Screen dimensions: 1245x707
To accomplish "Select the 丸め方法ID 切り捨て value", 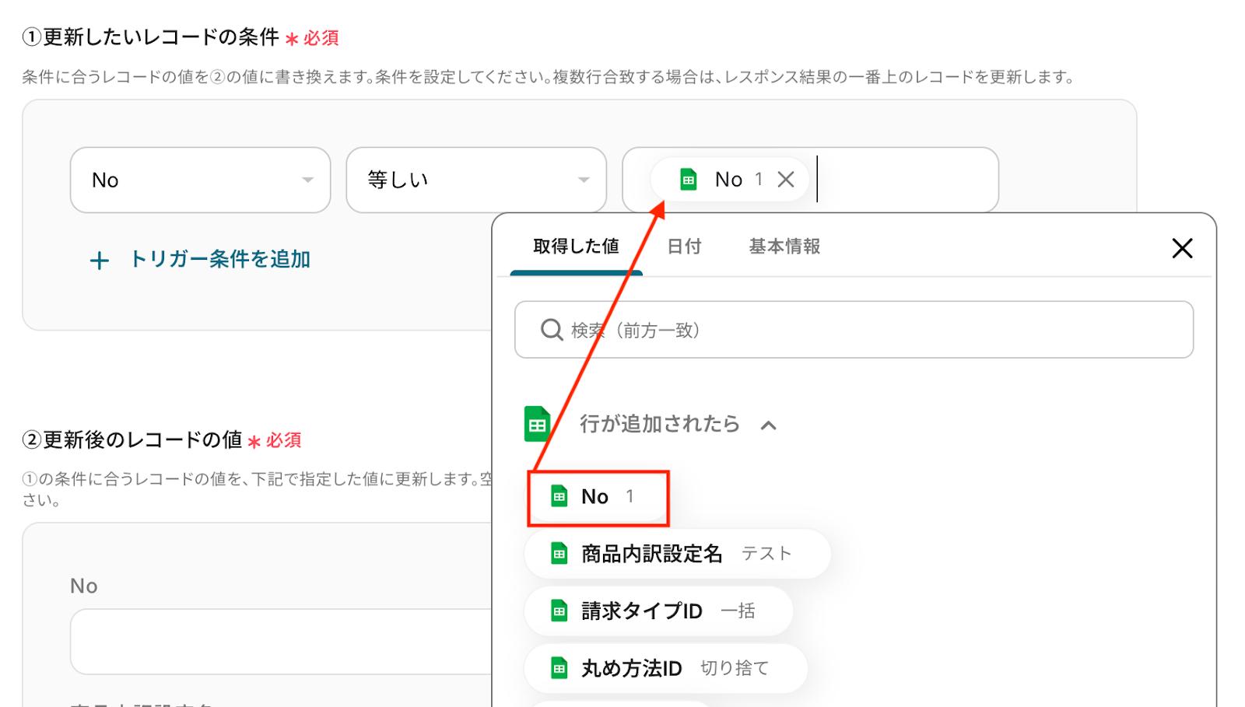I will coord(666,668).
